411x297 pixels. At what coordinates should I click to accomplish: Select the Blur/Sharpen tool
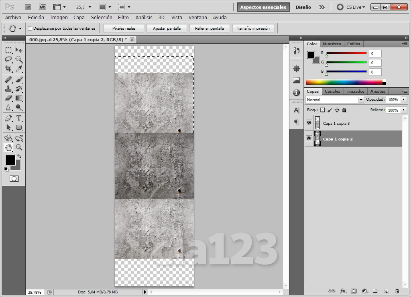(x=8, y=107)
